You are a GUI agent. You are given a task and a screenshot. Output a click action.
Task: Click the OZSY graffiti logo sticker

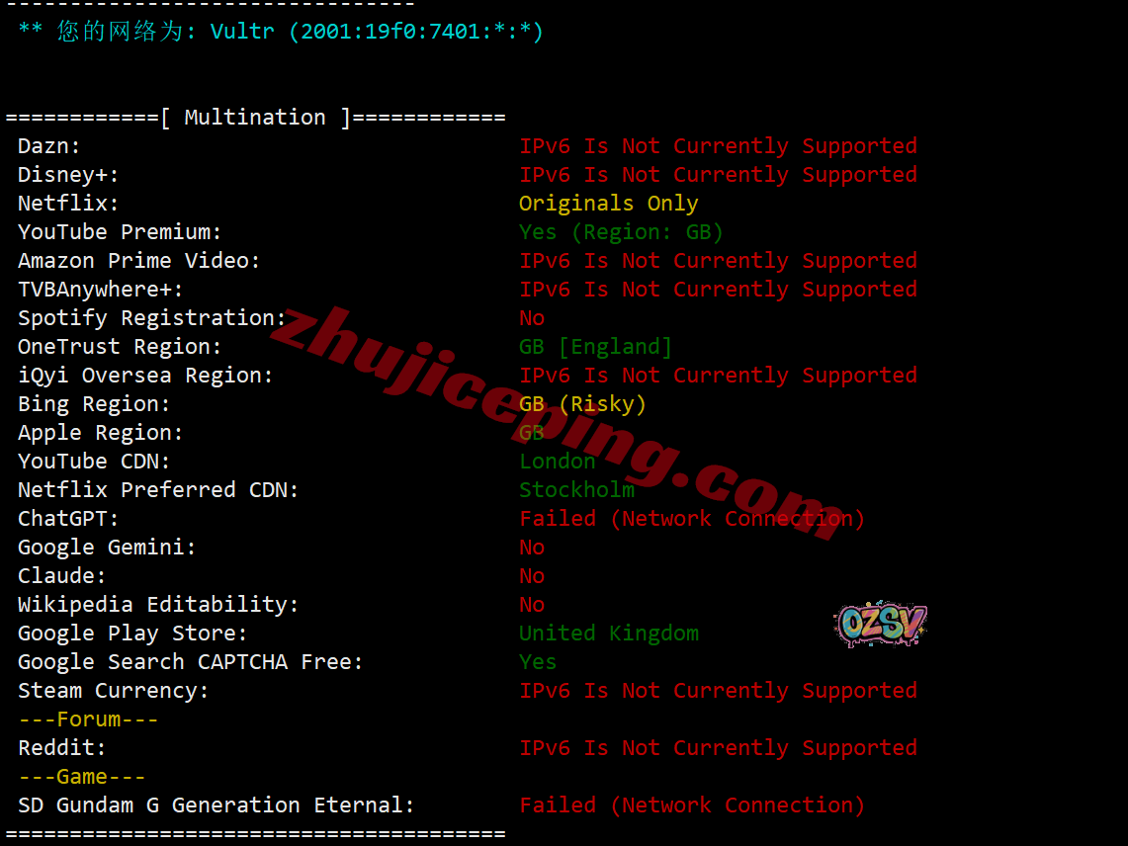pyautogui.click(x=881, y=623)
